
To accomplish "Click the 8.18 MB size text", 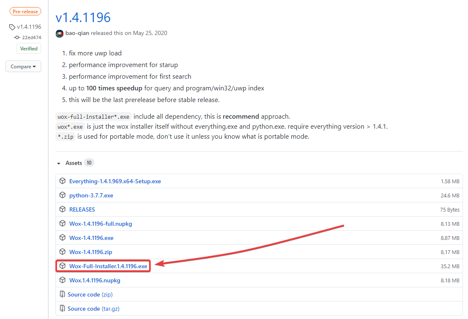I will click(450, 281).
